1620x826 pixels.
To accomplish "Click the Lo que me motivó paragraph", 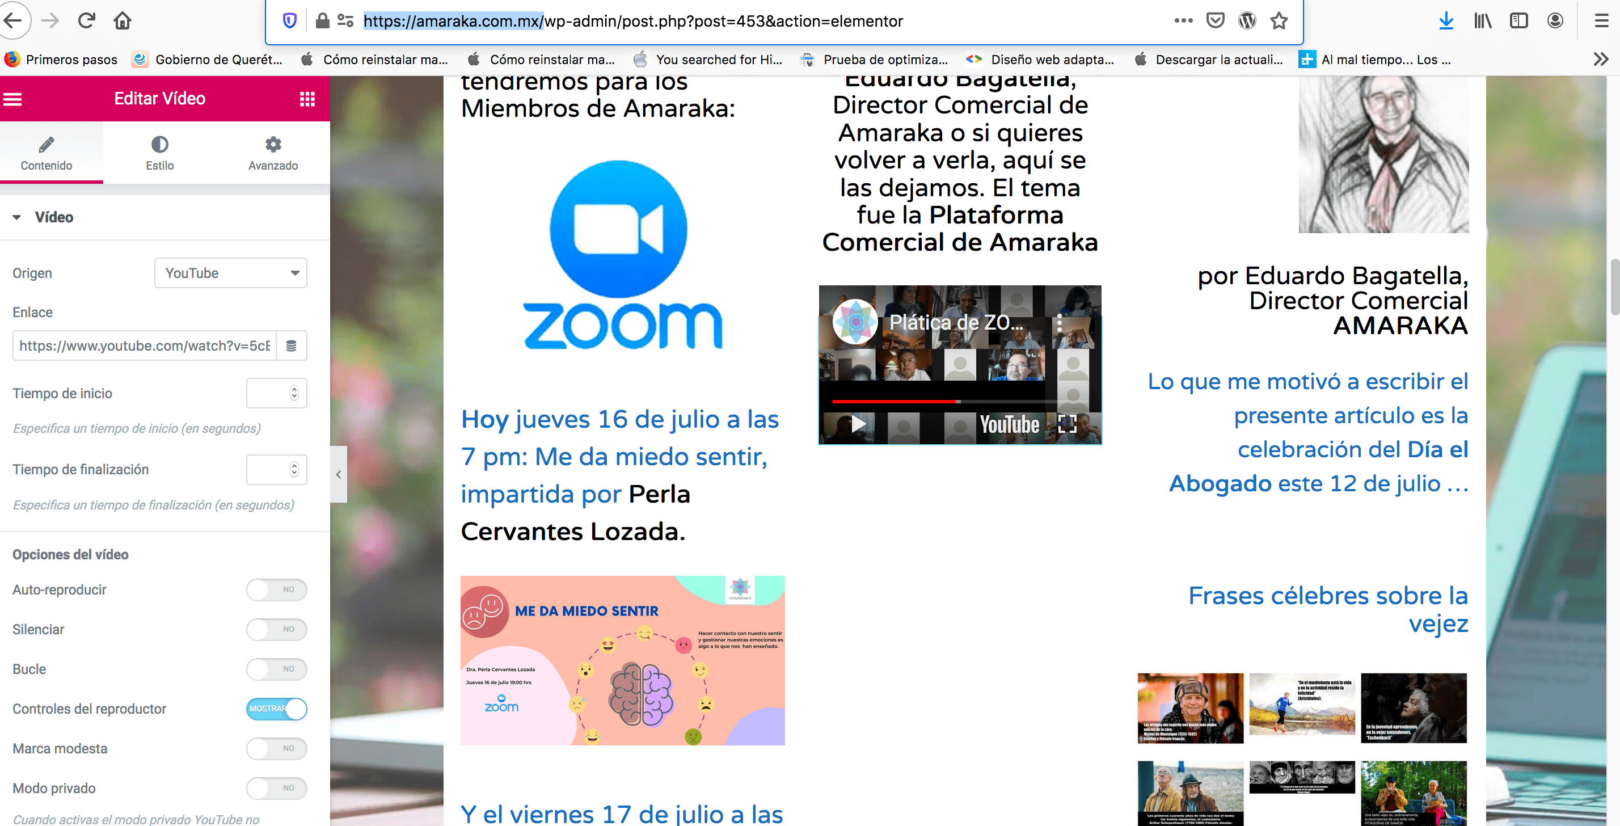I will point(1308,432).
